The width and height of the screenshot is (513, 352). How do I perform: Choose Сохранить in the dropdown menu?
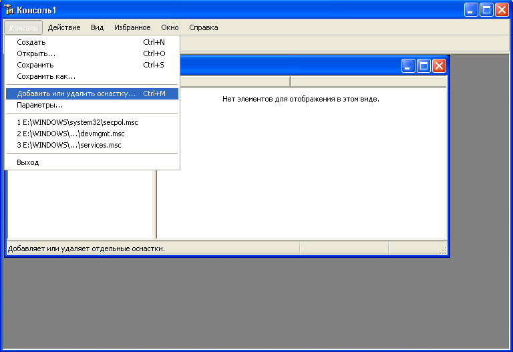point(92,65)
